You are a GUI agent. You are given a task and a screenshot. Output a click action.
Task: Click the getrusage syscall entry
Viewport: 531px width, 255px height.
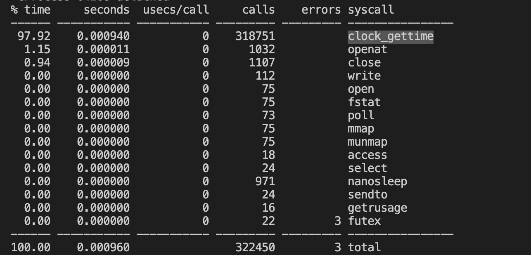pyautogui.click(x=377, y=208)
